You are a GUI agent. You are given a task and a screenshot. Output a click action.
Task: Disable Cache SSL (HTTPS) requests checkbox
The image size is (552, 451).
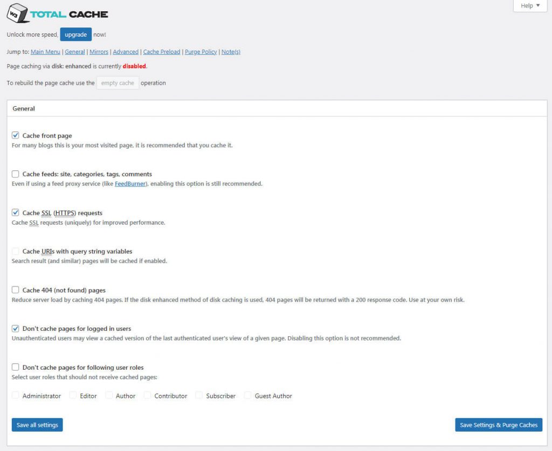[16, 213]
